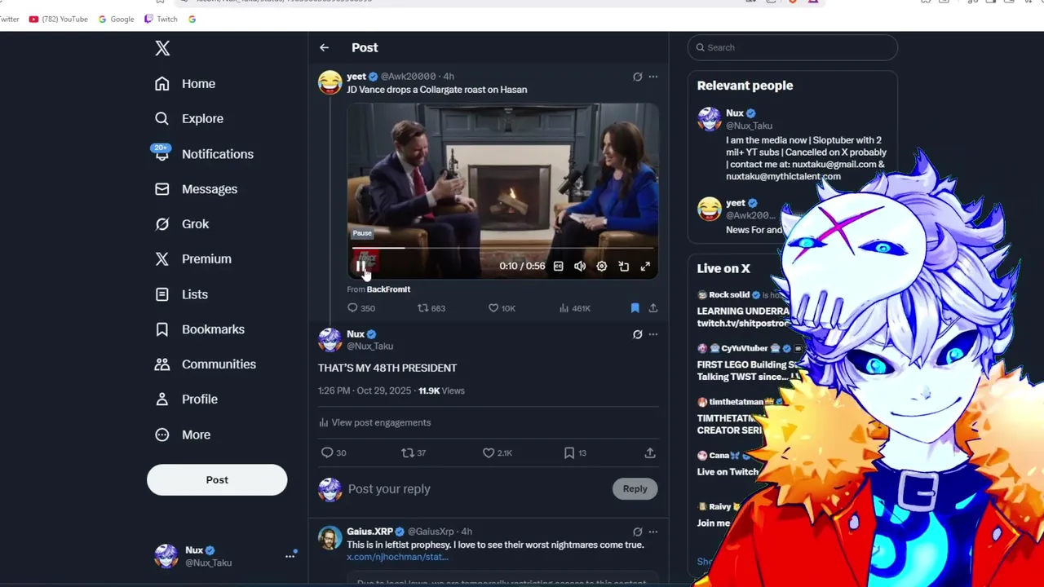The height and width of the screenshot is (587, 1044).
Task: Click the Search box
Action: (x=792, y=47)
